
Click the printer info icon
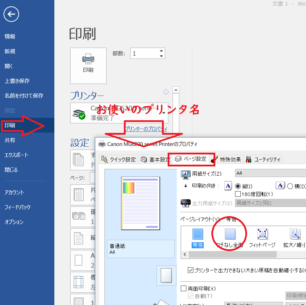tap(166, 92)
